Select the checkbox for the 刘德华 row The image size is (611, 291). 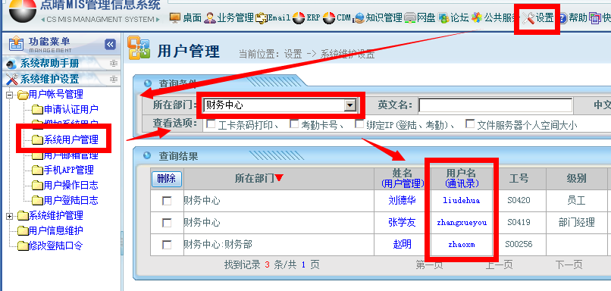coord(167,201)
